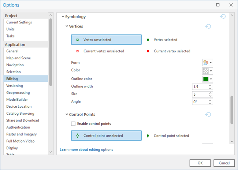Select the Current vertex unselected symbol
The width and height of the screenshot is (238, 170).
[104, 51]
